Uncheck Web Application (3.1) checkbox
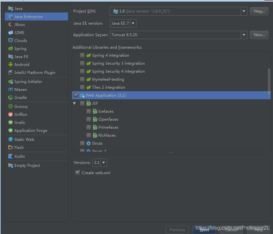273x234 pixels. tap(76, 95)
